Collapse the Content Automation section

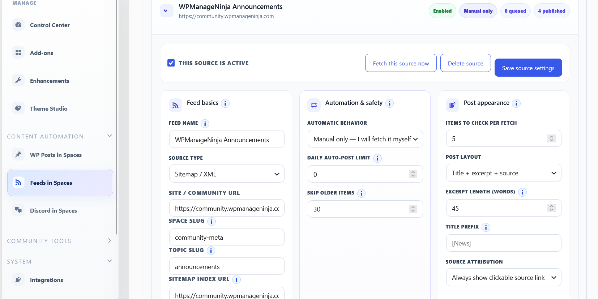pyautogui.click(x=60, y=136)
